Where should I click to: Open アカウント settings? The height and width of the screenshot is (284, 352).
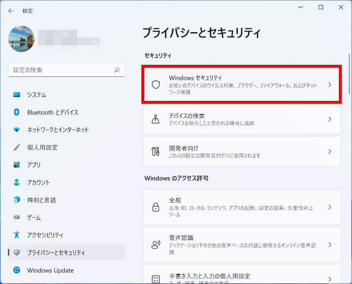[x=66, y=182]
